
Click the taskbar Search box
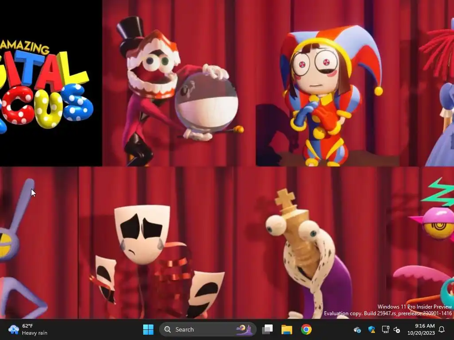tap(207, 329)
